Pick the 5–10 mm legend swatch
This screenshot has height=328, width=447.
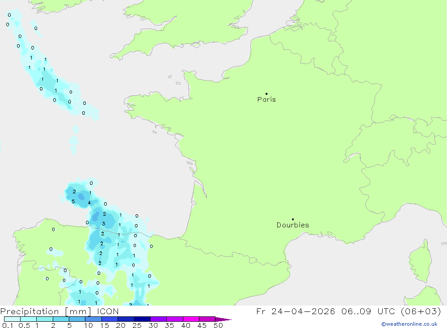[x=77, y=319]
